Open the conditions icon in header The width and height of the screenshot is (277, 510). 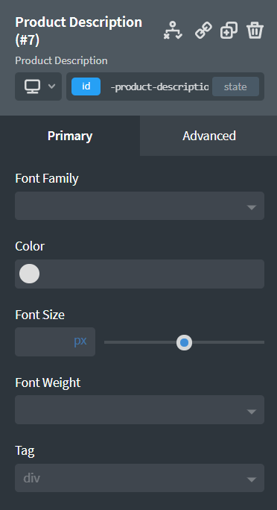pos(173,31)
